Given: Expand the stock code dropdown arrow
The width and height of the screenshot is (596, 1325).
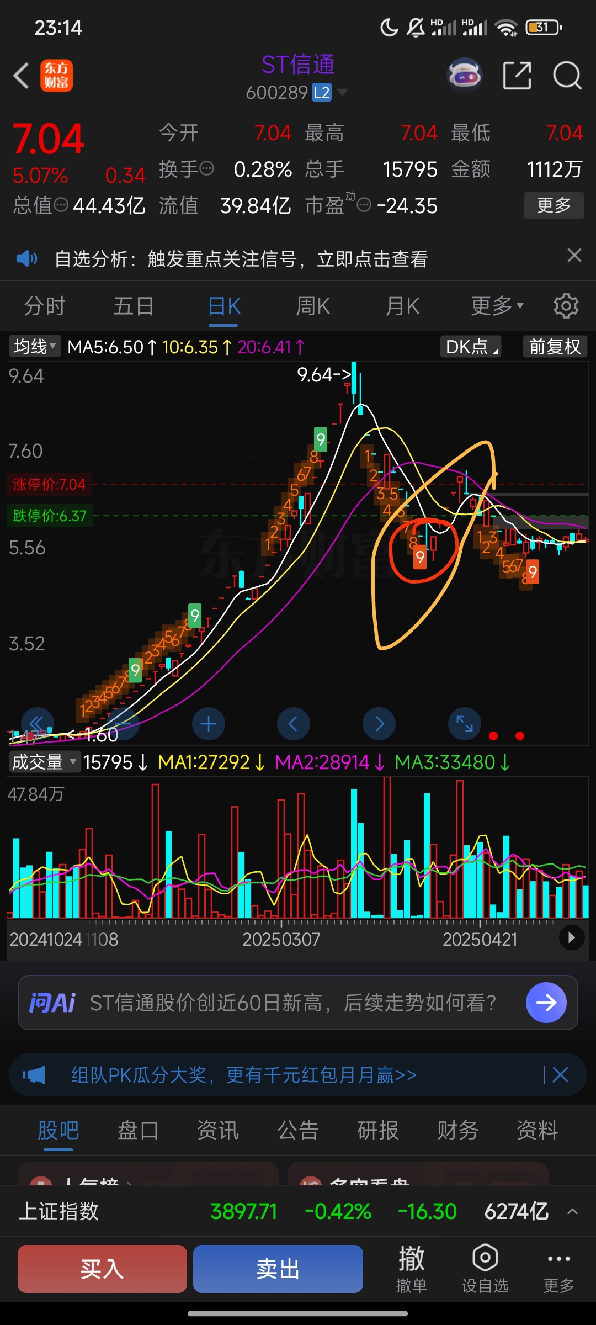Looking at the screenshot, I should click(342, 92).
